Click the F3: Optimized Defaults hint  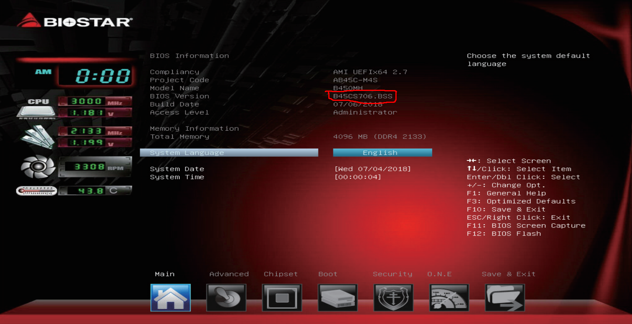point(521,201)
